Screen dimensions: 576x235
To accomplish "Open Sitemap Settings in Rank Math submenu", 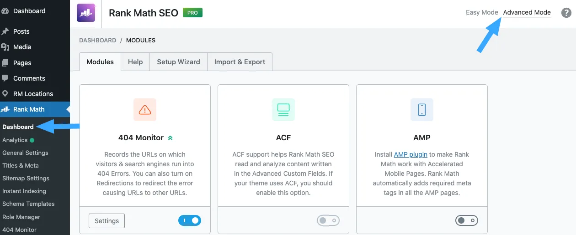I will coord(26,179).
